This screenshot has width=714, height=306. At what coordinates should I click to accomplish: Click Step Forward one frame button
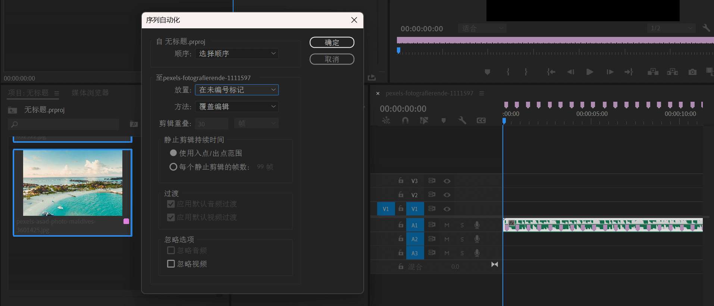pos(610,72)
